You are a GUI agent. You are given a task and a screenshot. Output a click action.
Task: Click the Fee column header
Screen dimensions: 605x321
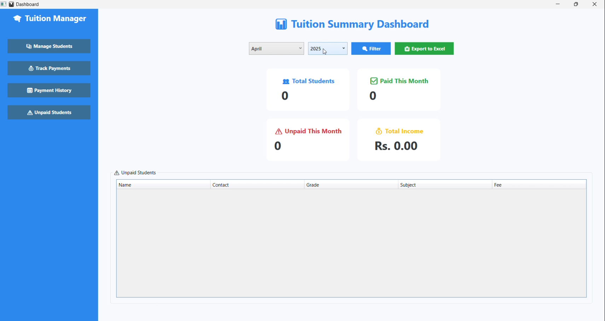pyautogui.click(x=539, y=185)
